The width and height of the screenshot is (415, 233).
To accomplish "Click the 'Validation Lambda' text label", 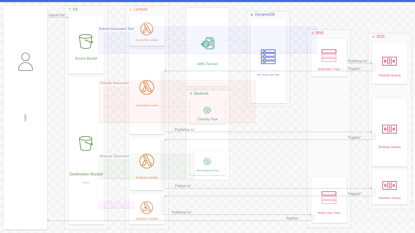I will pyautogui.click(x=147, y=219).
